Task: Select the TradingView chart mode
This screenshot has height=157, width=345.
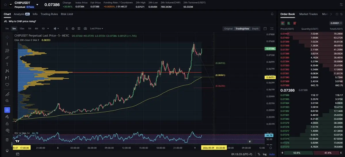Action: tap(242, 28)
